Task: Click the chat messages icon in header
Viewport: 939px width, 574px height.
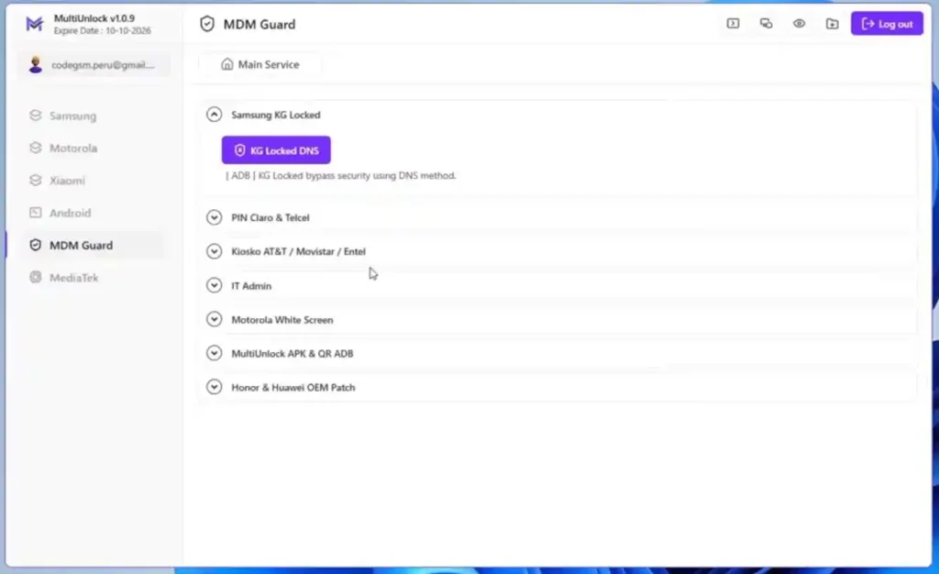Action: pyautogui.click(x=766, y=24)
